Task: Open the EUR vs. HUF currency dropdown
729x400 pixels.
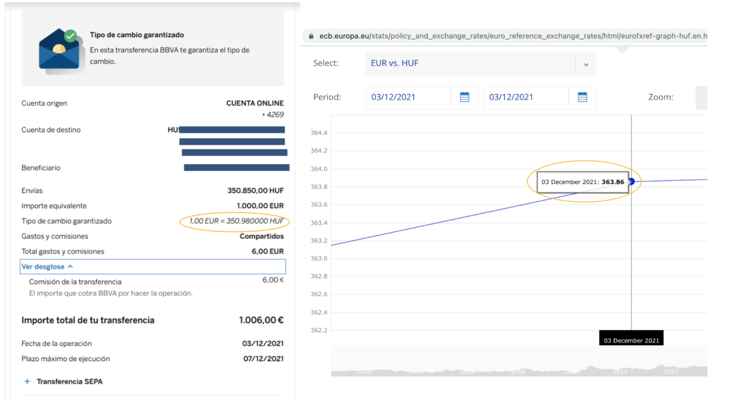Action: pyautogui.click(x=586, y=64)
